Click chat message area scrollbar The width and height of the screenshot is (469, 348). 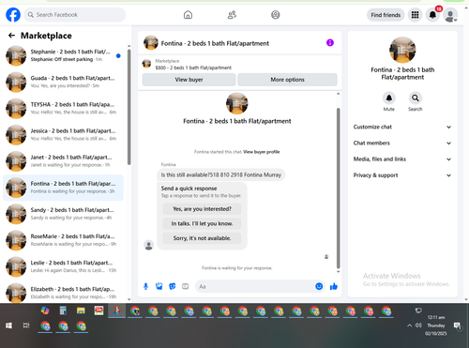pyautogui.click(x=338, y=188)
